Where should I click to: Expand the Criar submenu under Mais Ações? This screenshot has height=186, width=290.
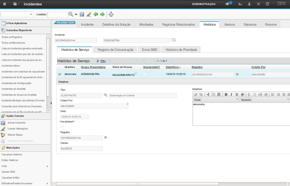click(x=47, y=166)
